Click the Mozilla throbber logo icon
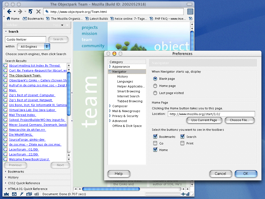 190,12
